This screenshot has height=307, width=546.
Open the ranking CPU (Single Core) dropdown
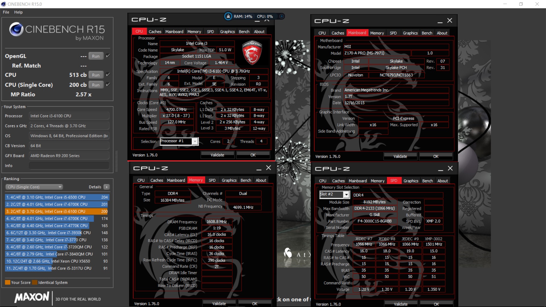click(x=34, y=187)
